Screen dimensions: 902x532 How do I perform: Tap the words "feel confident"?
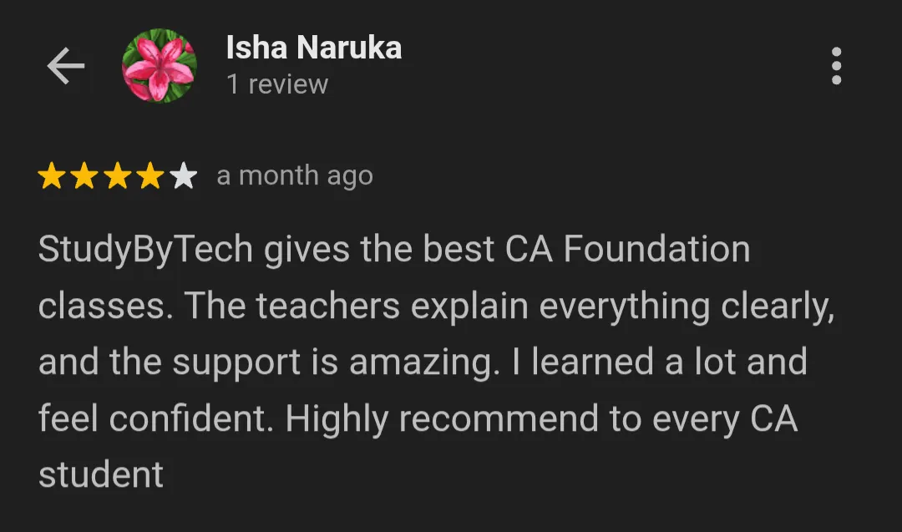coord(157,418)
